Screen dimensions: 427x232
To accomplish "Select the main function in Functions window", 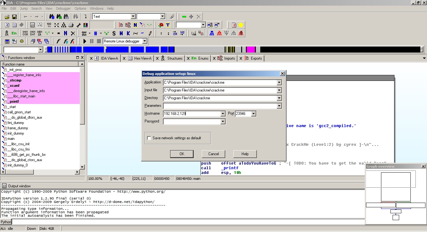I will 11,139.
